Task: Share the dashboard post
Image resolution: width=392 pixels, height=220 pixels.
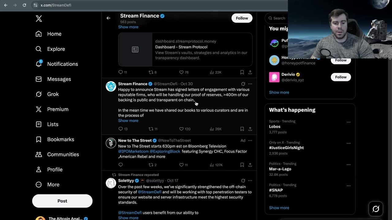Action: point(250,72)
